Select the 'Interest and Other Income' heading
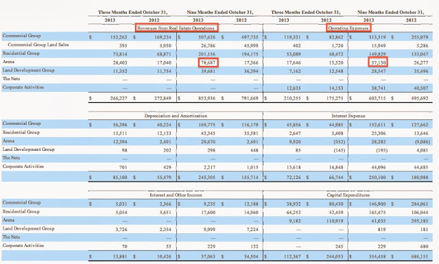Screen dimensions: 439x264 point(176,195)
